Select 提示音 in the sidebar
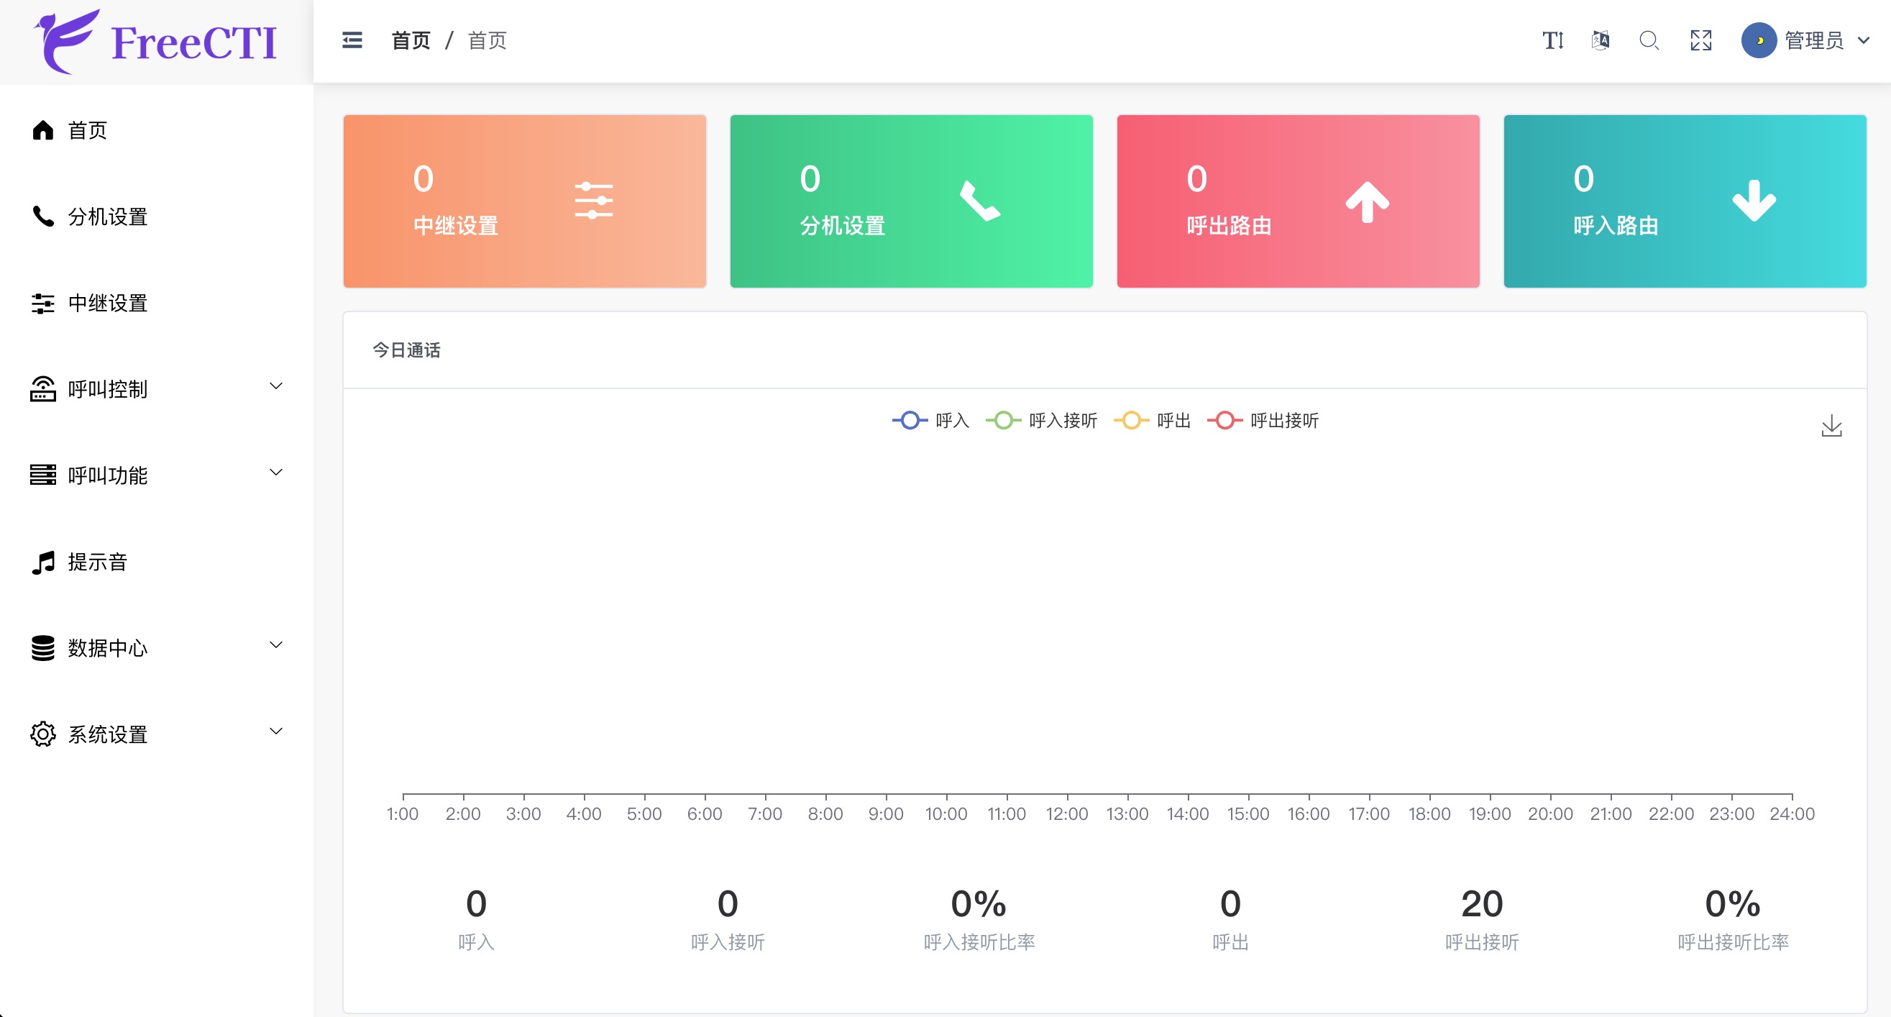Screen dimensions: 1891x1017 (x=99, y=562)
